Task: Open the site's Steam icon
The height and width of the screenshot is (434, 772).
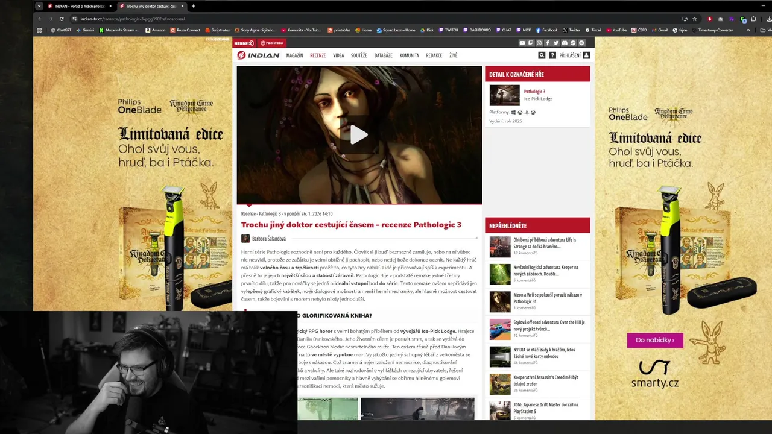Action: point(573,43)
